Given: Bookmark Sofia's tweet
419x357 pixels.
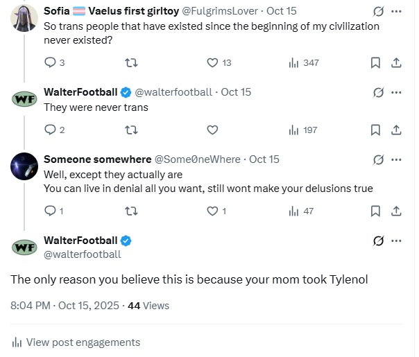Looking at the screenshot, I should coord(375,63).
